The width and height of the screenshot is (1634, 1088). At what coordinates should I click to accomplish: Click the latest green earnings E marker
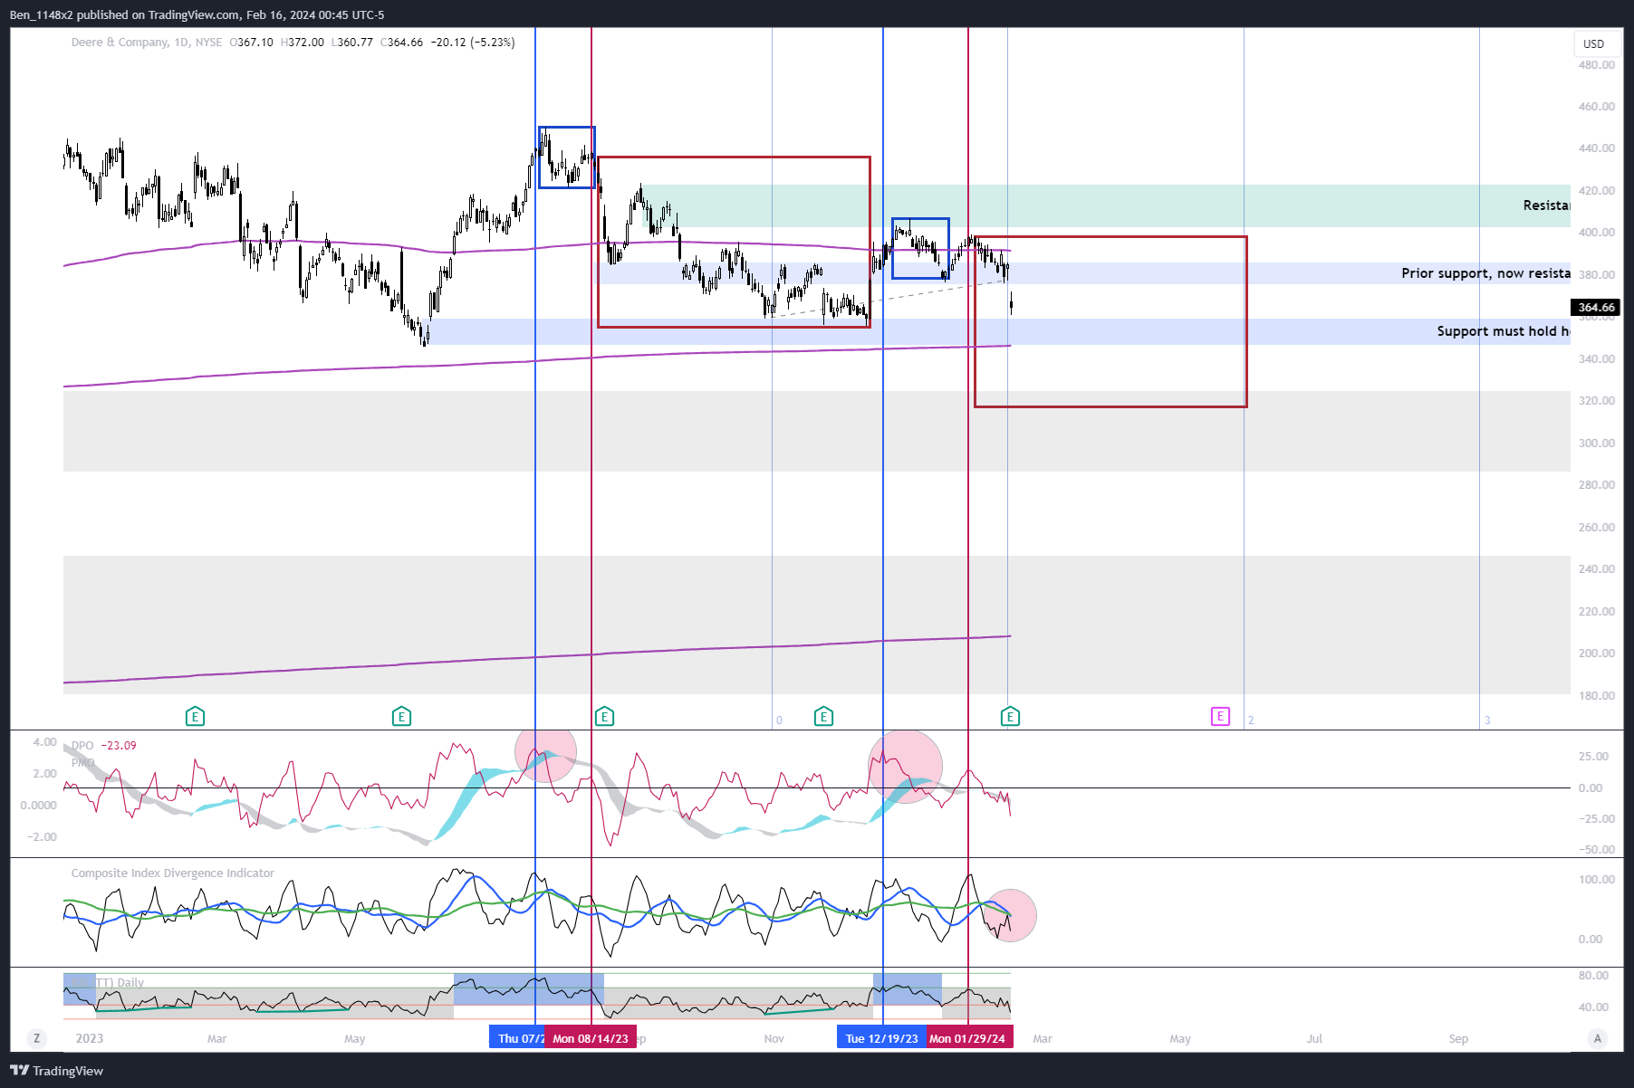click(1010, 717)
